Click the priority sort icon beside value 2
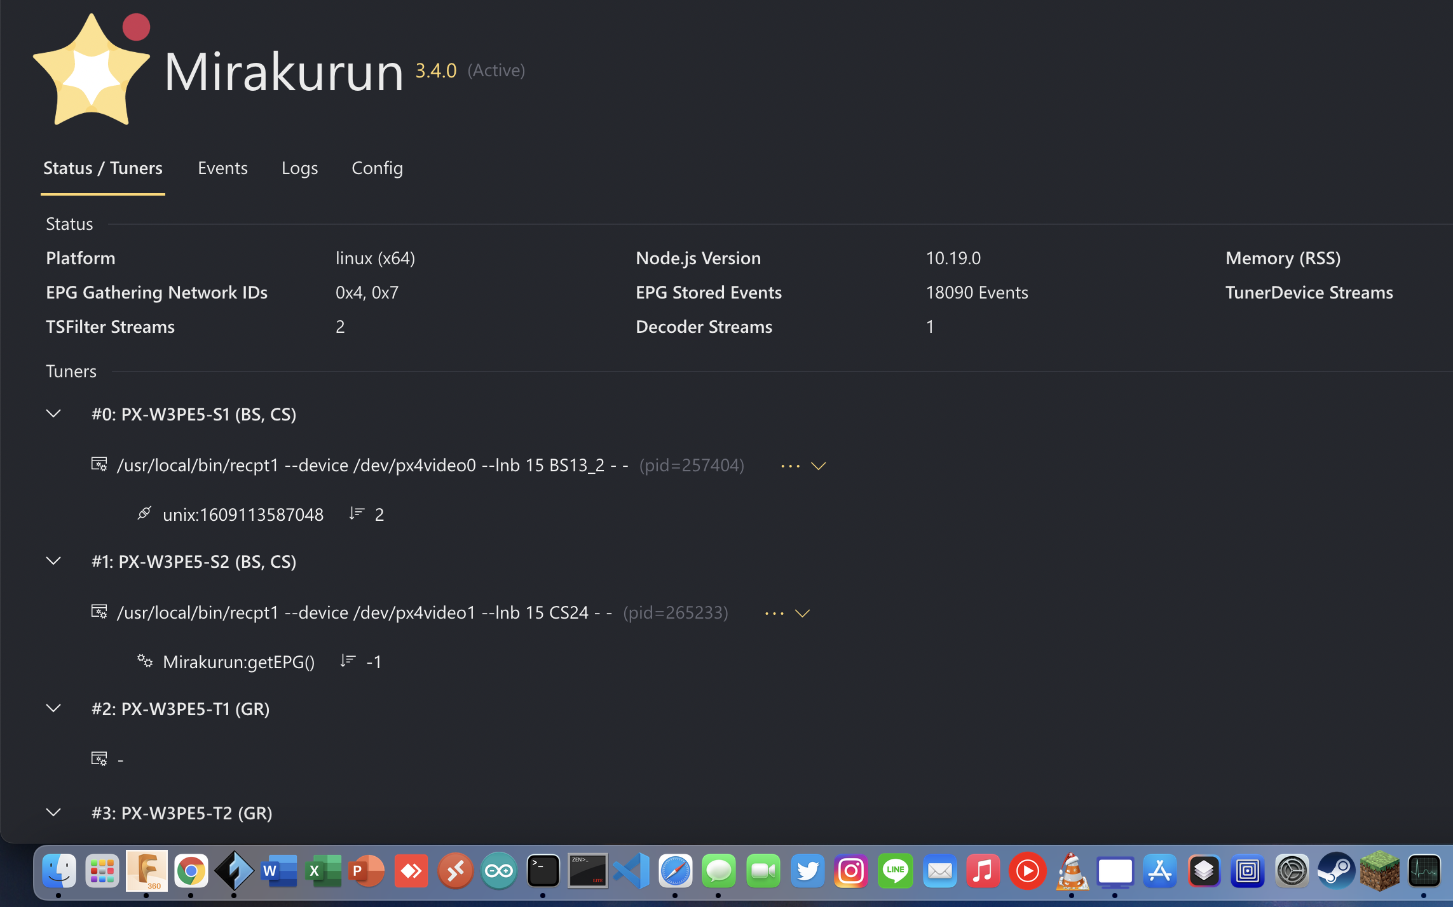Image resolution: width=1453 pixels, height=907 pixels. tap(357, 513)
